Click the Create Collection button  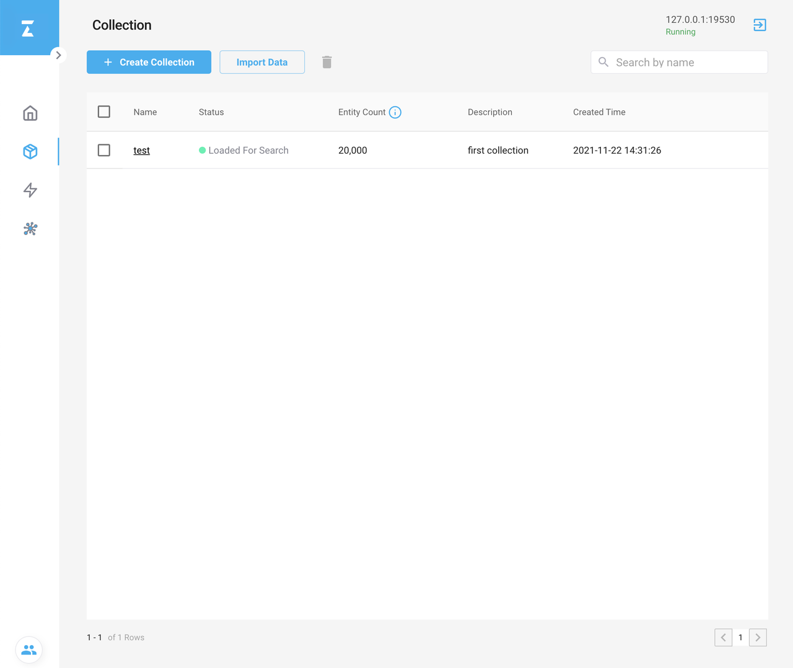point(149,62)
